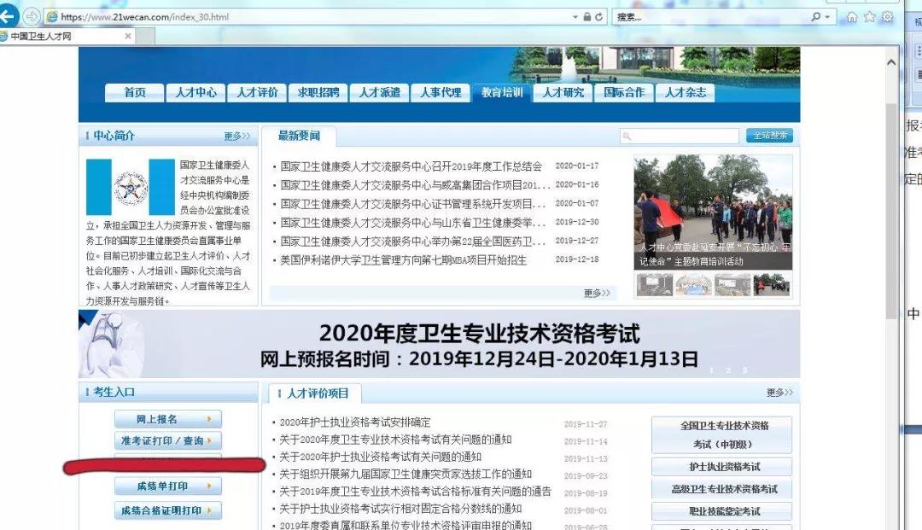
Task: Open favorites star icon
Action: tap(870, 17)
